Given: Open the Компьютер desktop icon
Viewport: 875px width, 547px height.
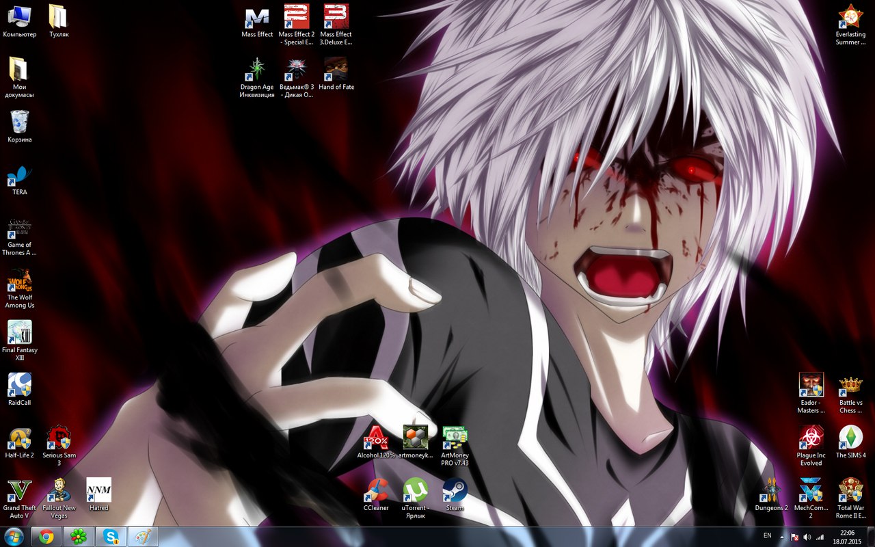Looking at the screenshot, I should [20, 21].
